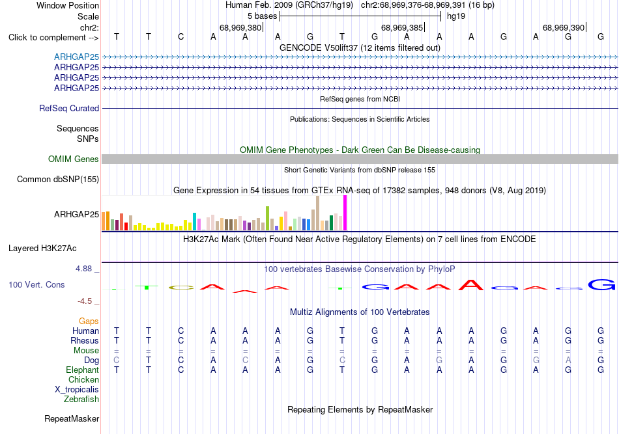Click the ARHGAP25 label beside the GTEx bar chart
Image resolution: width=619 pixels, height=434 pixels.
pos(77,214)
